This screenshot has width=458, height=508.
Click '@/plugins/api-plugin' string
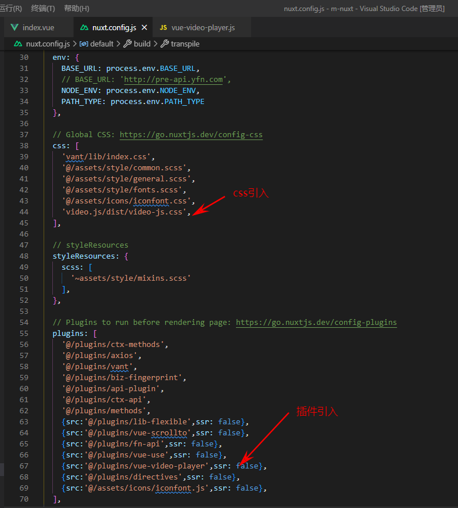111,389
